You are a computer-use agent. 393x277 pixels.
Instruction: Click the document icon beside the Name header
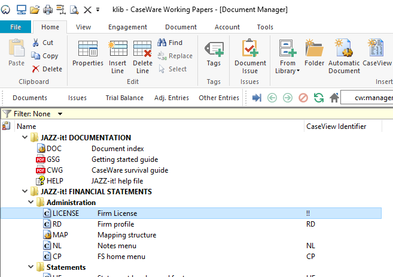(x=6, y=126)
